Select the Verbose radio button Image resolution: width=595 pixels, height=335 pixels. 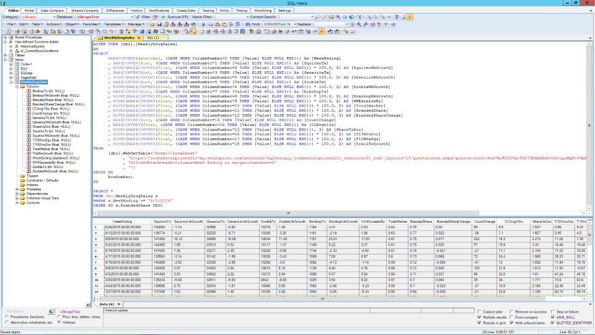point(59,323)
